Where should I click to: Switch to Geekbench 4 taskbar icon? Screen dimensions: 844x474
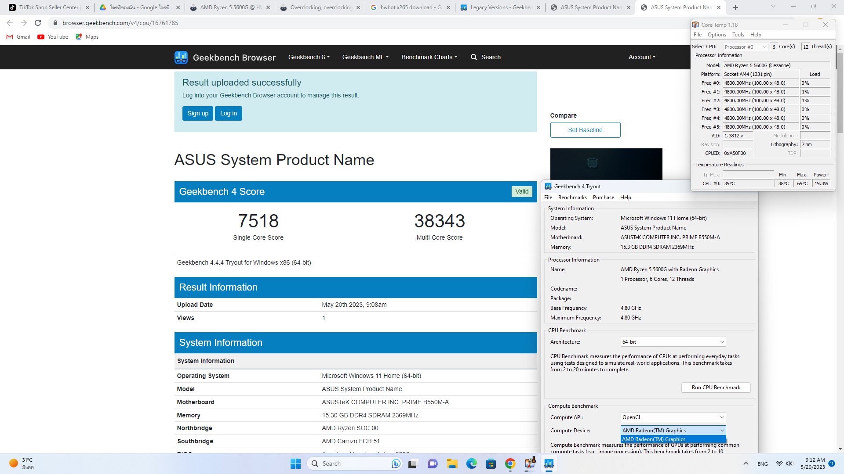pyautogui.click(x=549, y=463)
